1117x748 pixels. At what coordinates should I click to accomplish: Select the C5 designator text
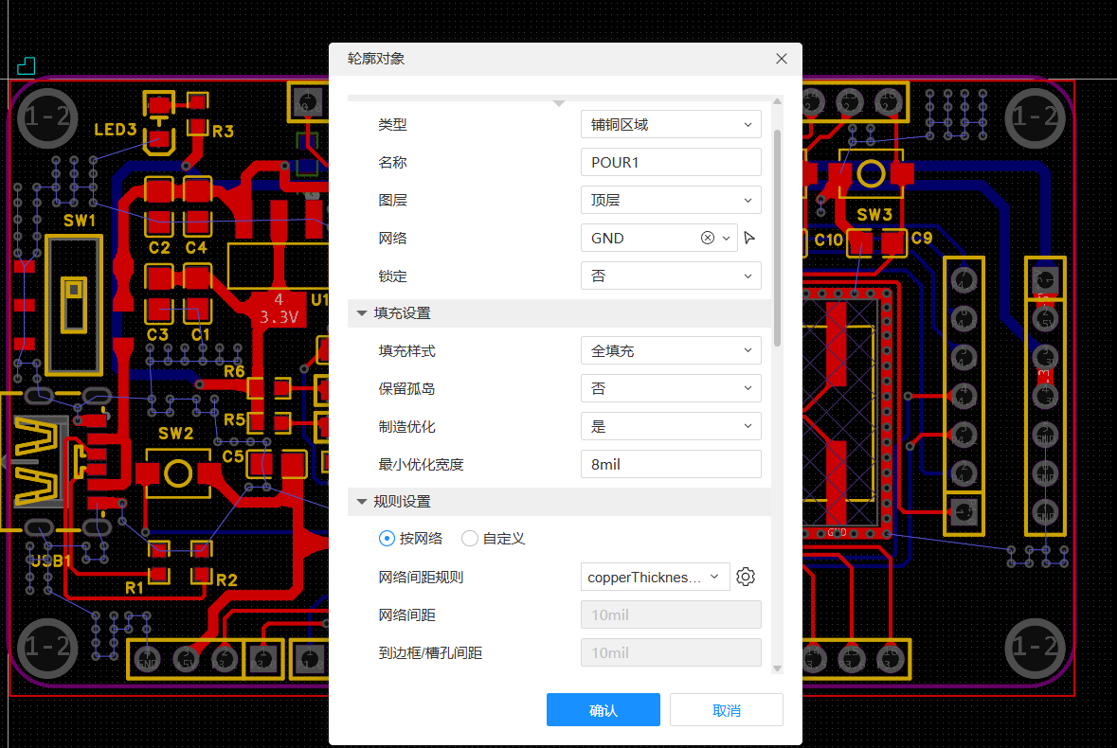pyautogui.click(x=233, y=456)
